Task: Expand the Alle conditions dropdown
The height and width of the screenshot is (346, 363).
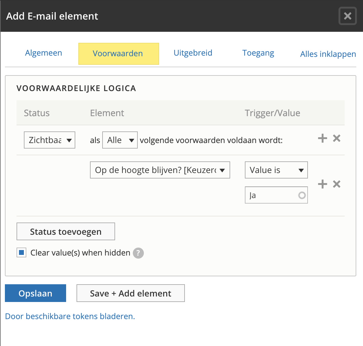Action: coord(120,140)
